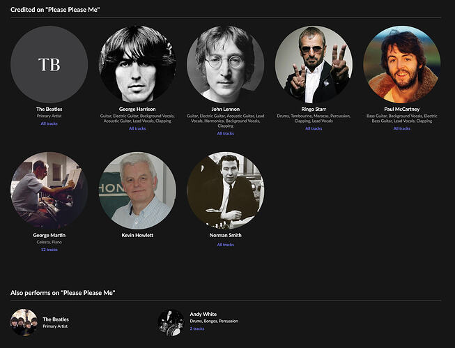Click the Paul McCartney name label
Viewport: 455px width, 348px height.
coord(402,109)
